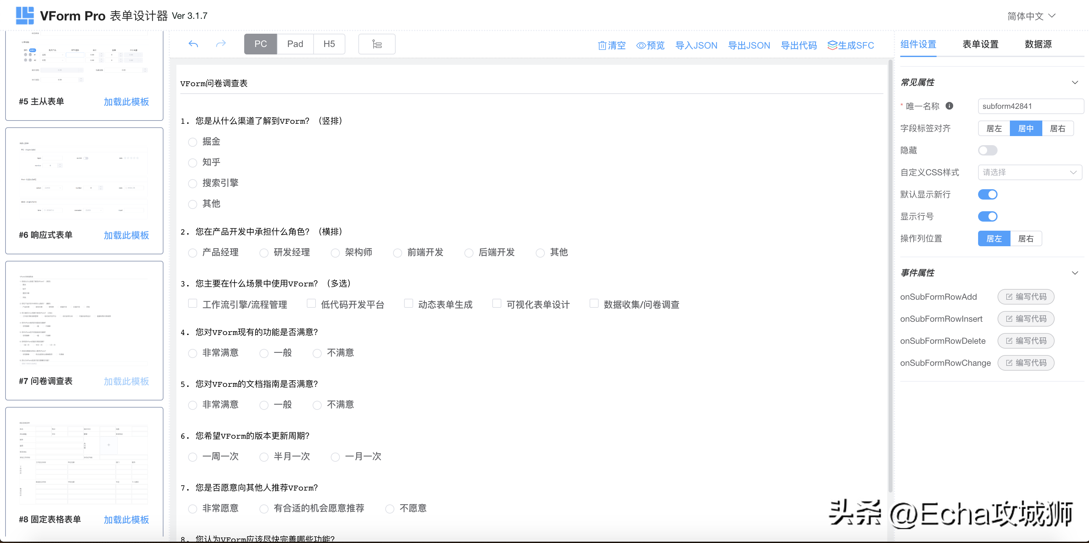Image resolution: width=1089 pixels, height=543 pixels.
Task: Check the 工作流引擎/流程管理 checkbox
Action: click(193, 304)
